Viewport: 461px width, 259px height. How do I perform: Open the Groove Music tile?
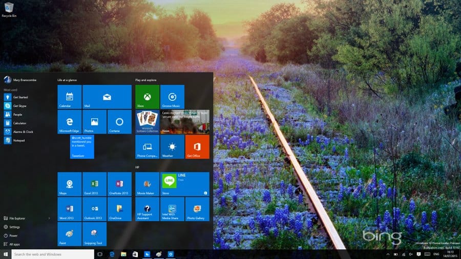[x=172, y=97]
